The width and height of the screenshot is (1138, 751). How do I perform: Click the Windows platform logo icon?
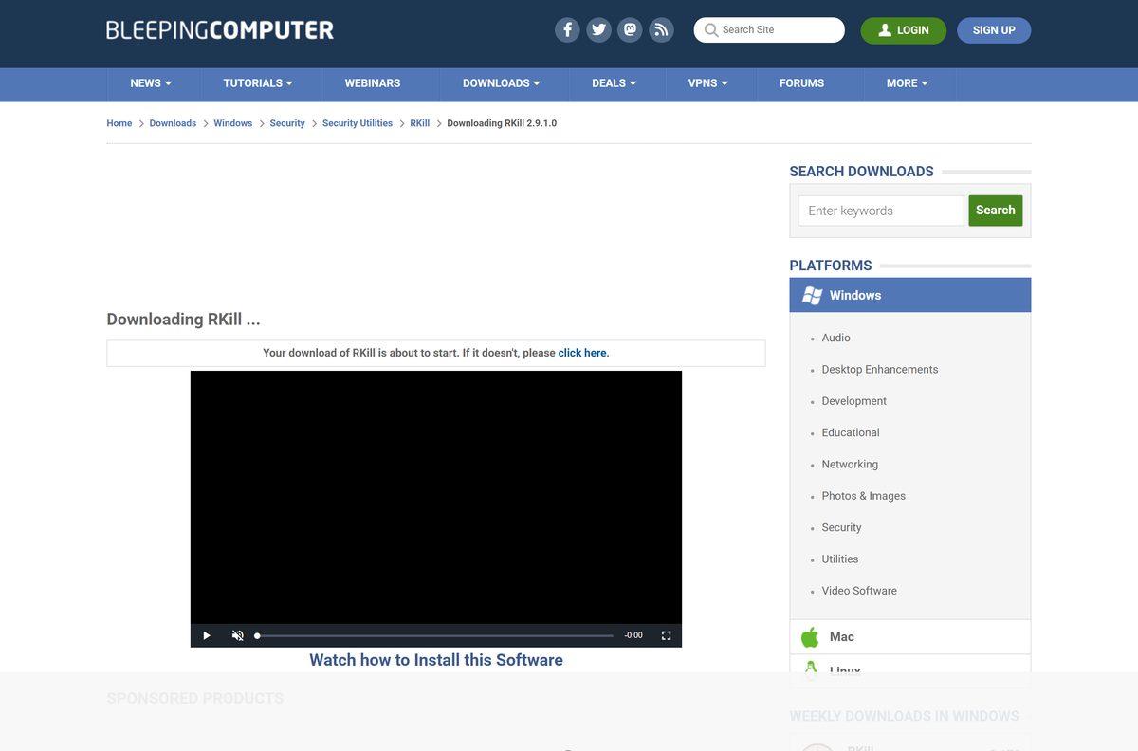tap(812, 295)
